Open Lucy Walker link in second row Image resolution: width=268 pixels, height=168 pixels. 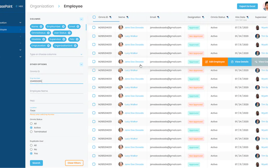point(131,36)
